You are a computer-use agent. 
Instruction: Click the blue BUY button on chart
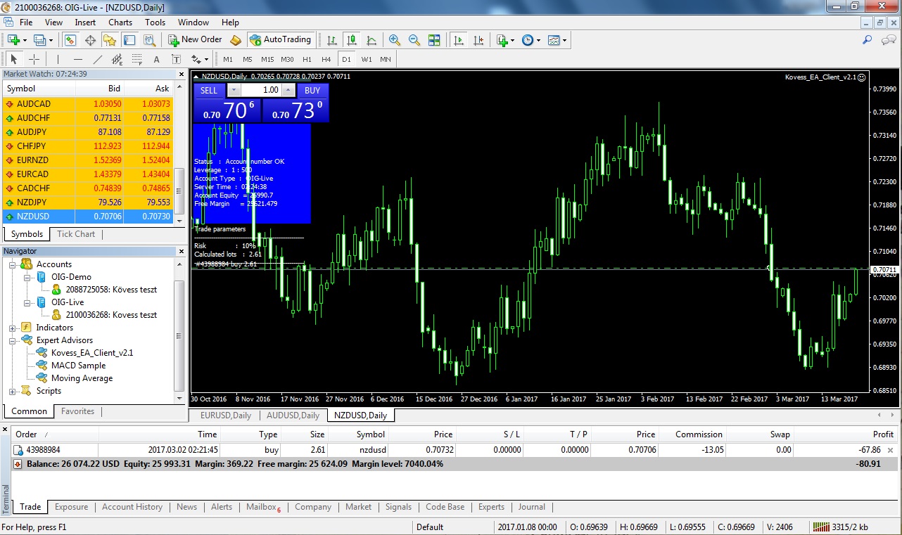pyautogui.click(x=312, y=90)
